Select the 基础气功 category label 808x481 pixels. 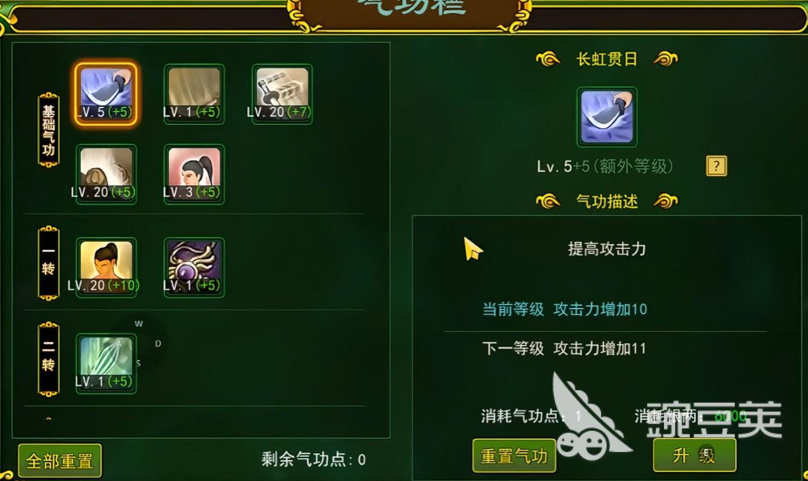48,130
